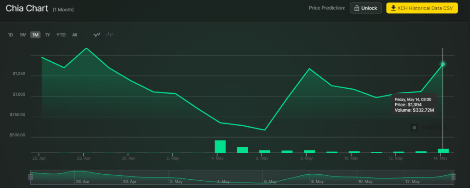The height and width of the screenshot is (188, 470).
Task: Click the 14 May volume bar
Action: 443,150
